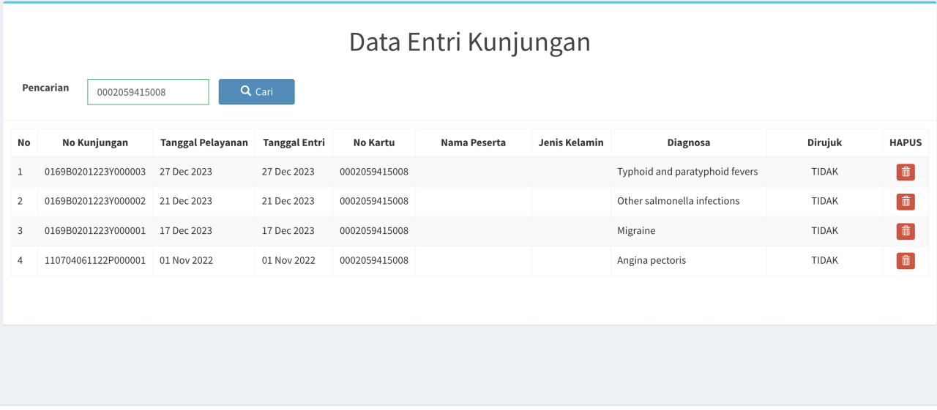This screenshot has height=410, width=937.
Task: Delete the Angina pectoris entry
Action: coord(906,261)
